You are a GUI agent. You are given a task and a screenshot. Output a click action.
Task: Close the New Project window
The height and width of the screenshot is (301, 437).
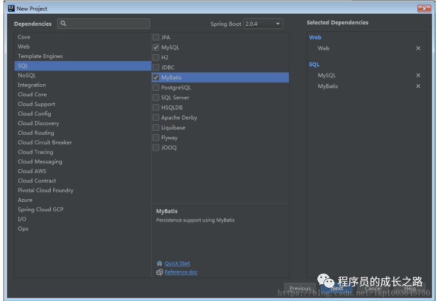pos(424,9)
